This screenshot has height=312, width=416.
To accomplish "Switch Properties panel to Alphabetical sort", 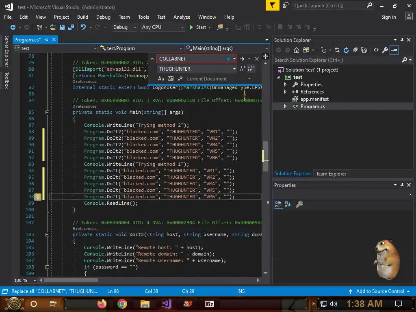I will (x=288, y=204).
